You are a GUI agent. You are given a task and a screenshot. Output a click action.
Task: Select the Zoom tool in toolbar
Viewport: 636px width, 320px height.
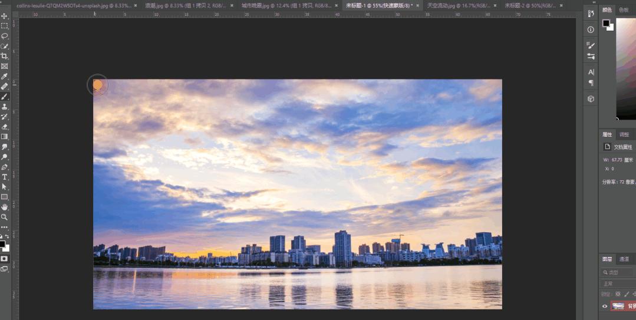click(x=4, y=217)
